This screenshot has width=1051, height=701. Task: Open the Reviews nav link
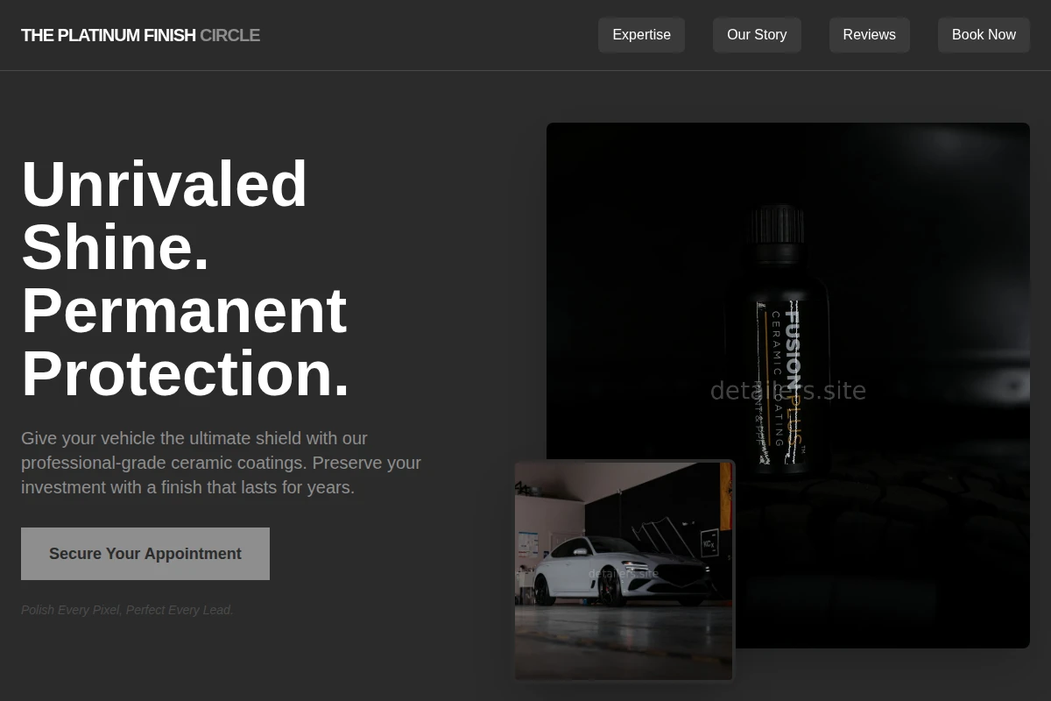pyautogui.click(x=869, y=35)
